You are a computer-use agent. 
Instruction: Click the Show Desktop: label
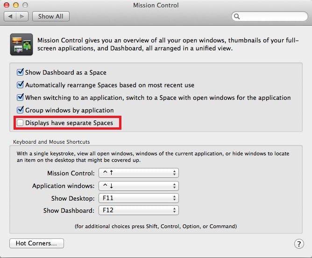point(73,198)
